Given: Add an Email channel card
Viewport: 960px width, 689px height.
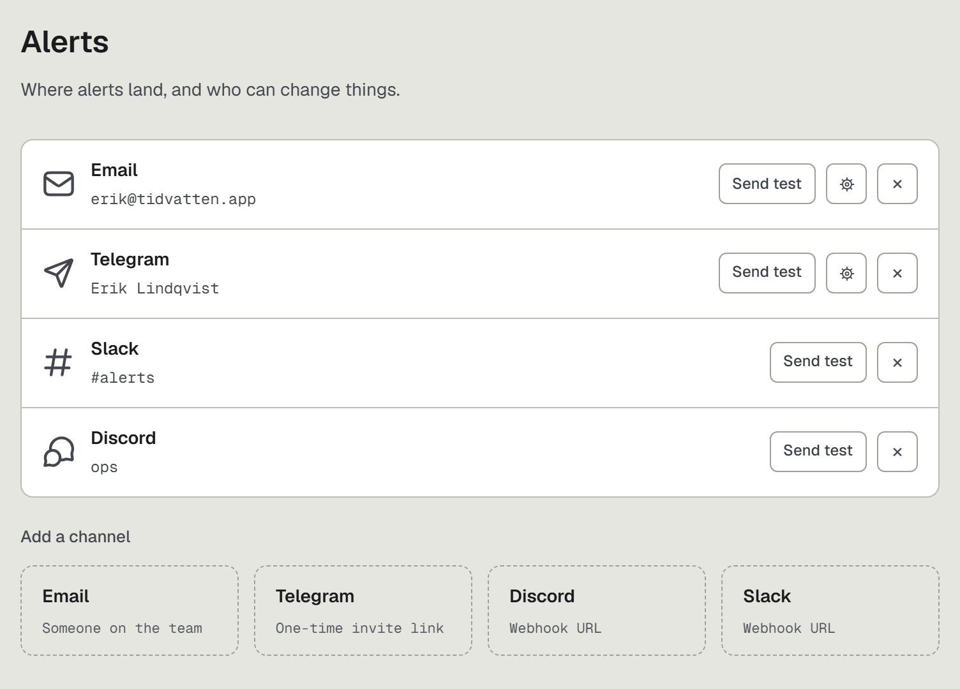Looking at the screenshot, I should point(130,611).
